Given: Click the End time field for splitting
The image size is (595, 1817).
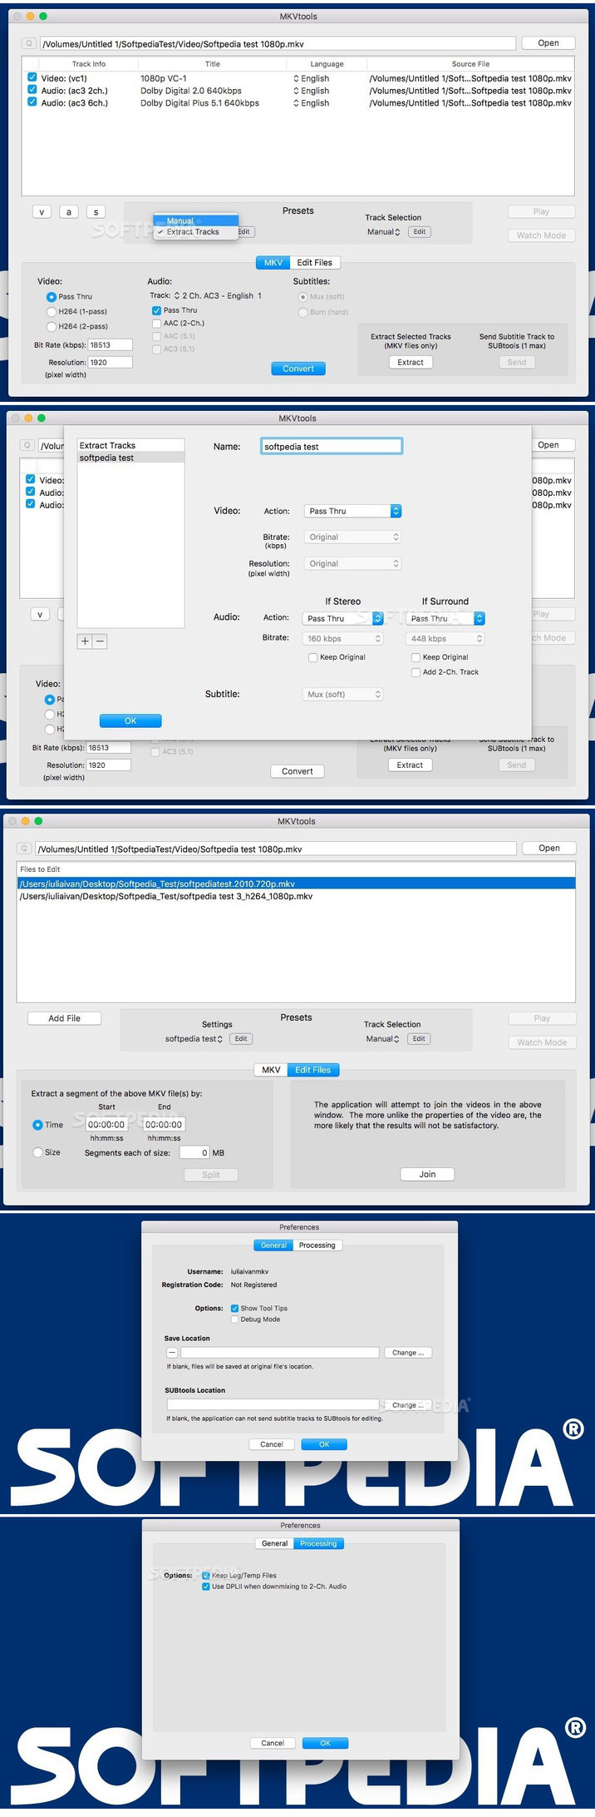Looking at the screenshot, I should (164, 1125).
